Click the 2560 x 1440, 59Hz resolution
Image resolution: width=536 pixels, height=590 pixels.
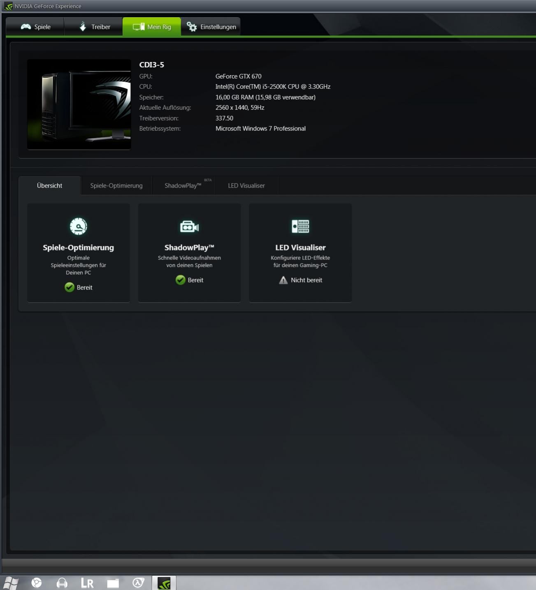click(x=240, y=107)
